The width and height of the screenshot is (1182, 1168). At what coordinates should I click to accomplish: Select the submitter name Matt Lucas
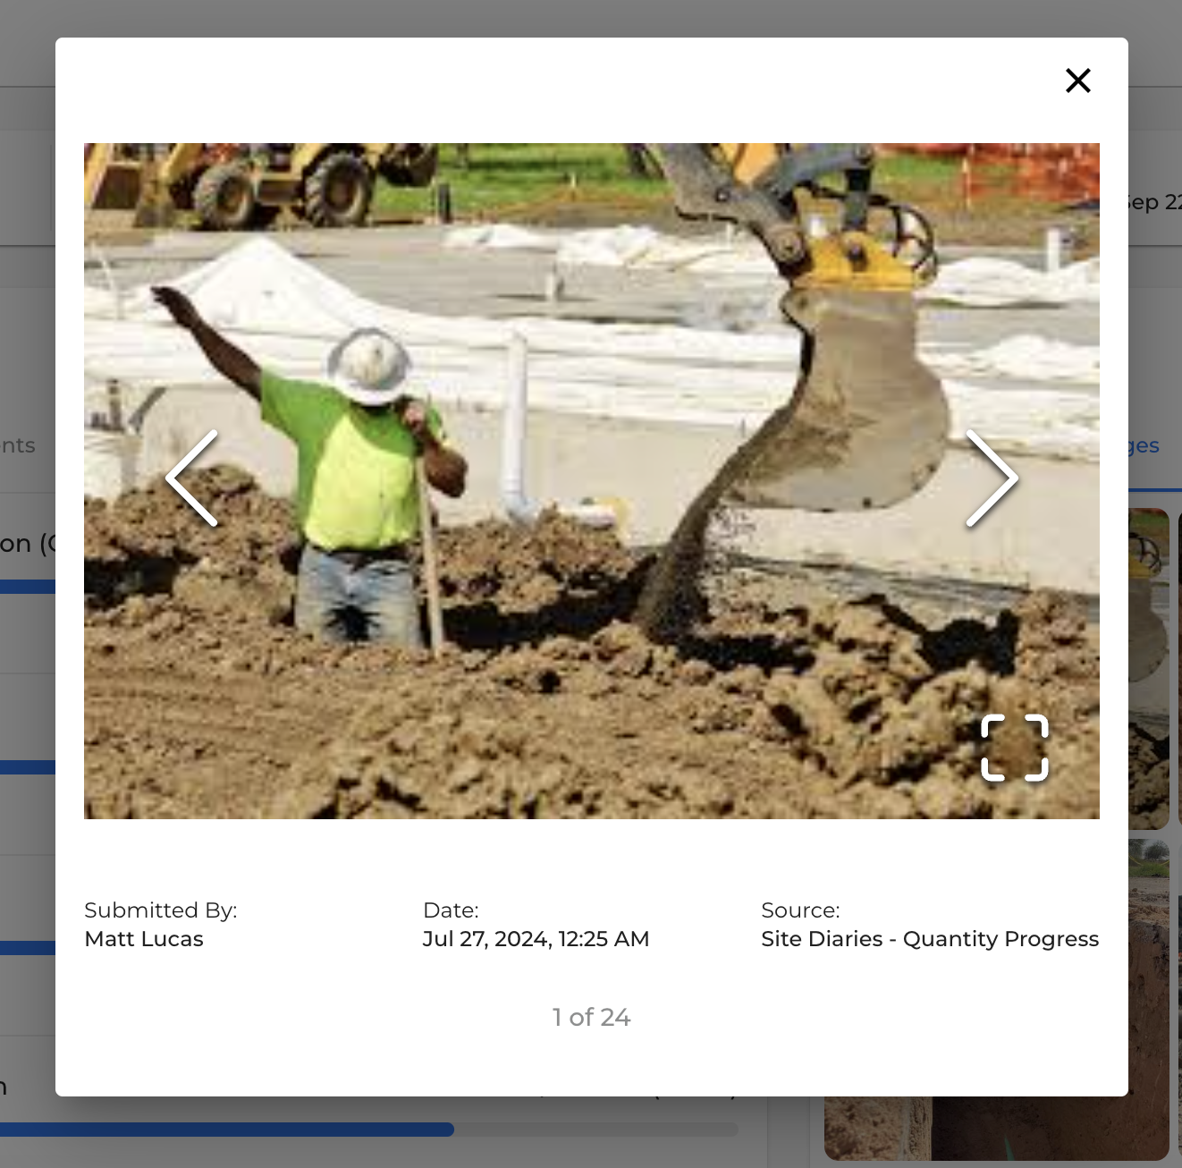pyautogui.click(x=144, y=939)
